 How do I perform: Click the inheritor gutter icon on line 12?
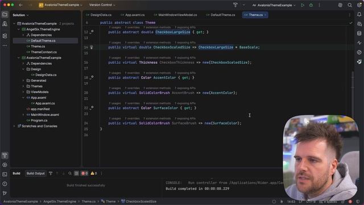(92, 32)
